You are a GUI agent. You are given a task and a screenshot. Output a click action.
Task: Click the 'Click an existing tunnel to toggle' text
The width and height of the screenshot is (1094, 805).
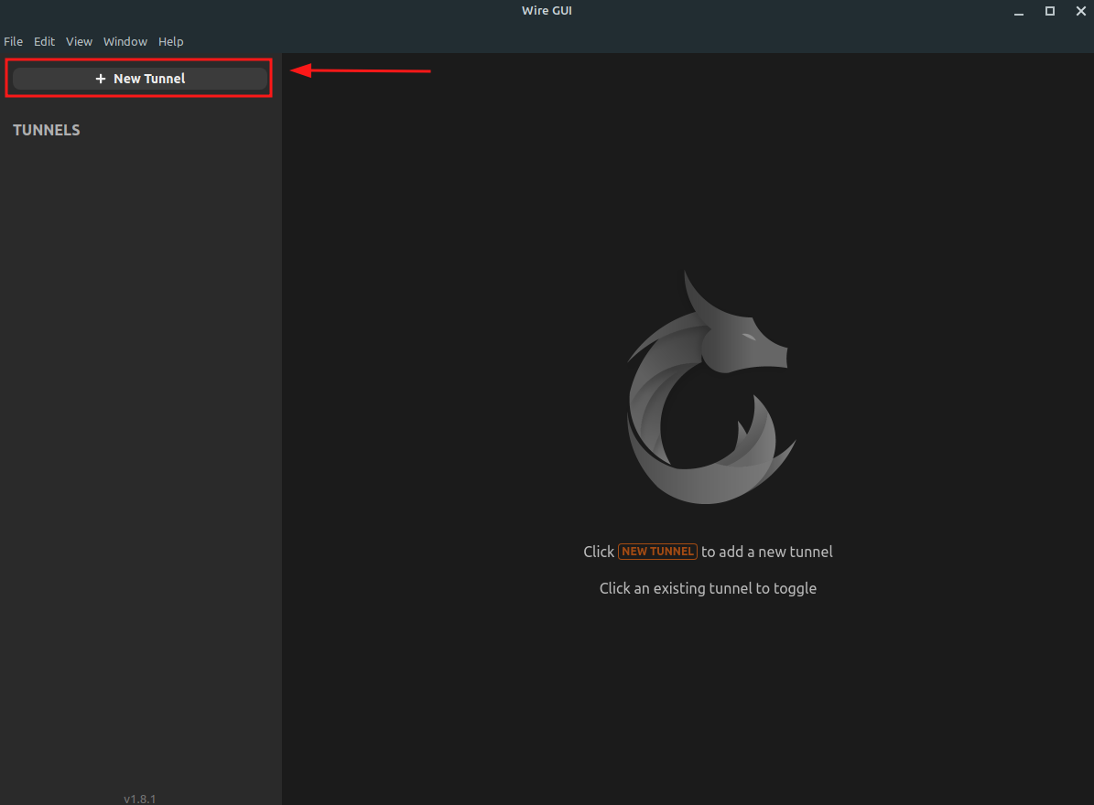708,588
